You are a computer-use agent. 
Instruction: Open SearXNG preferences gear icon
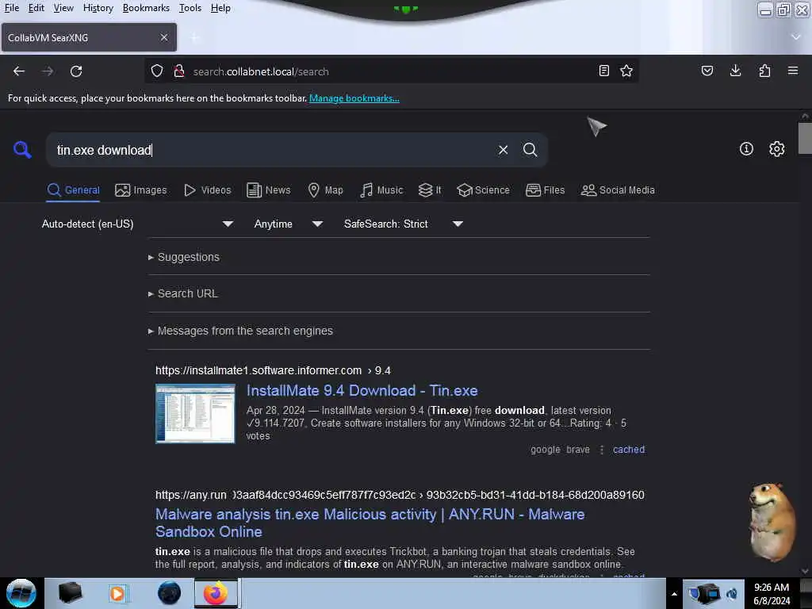(x=776, y=149)
